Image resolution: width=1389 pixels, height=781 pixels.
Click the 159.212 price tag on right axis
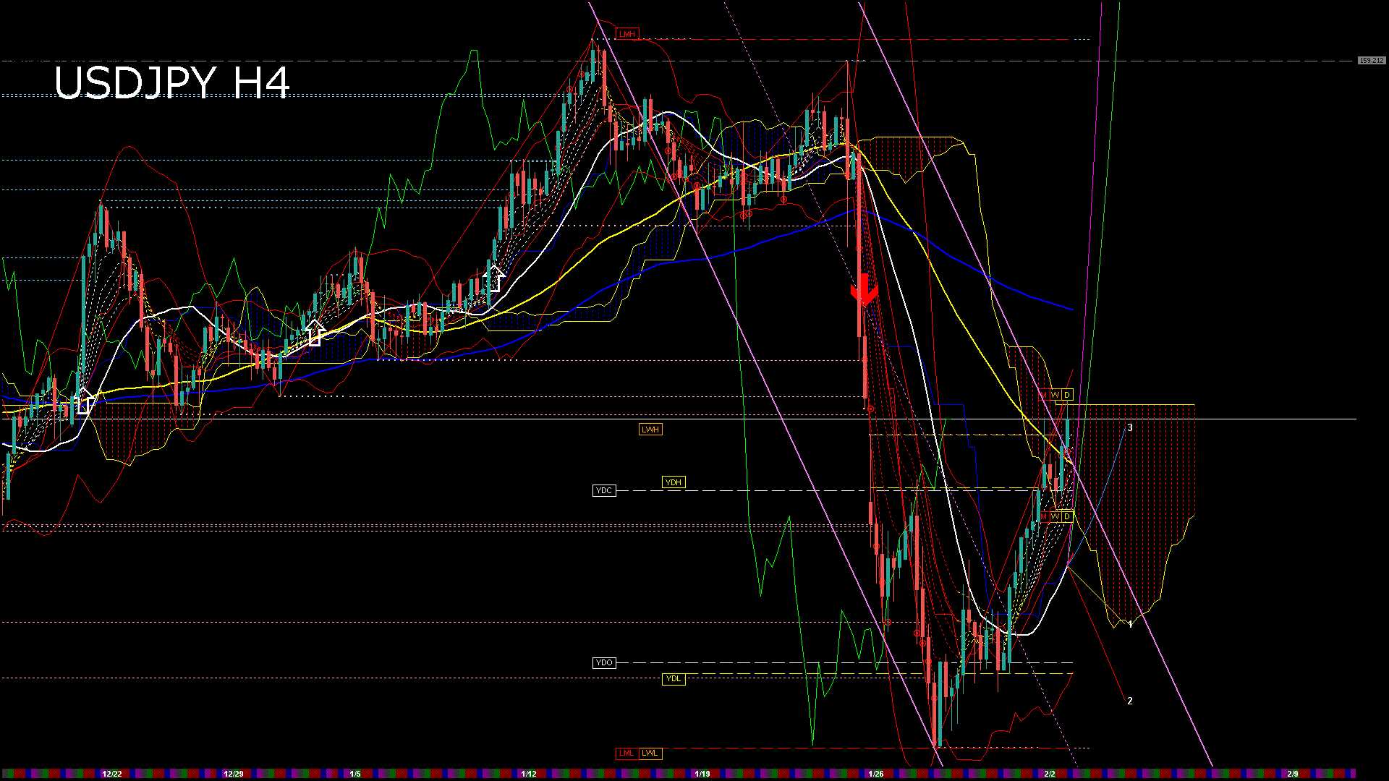click(x=1371, y=61)
